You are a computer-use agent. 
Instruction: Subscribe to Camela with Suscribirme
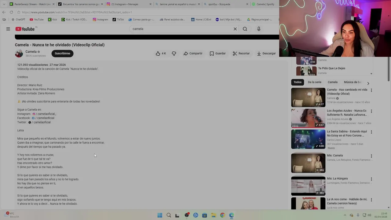pyautogui.click(x=62, y=53)
